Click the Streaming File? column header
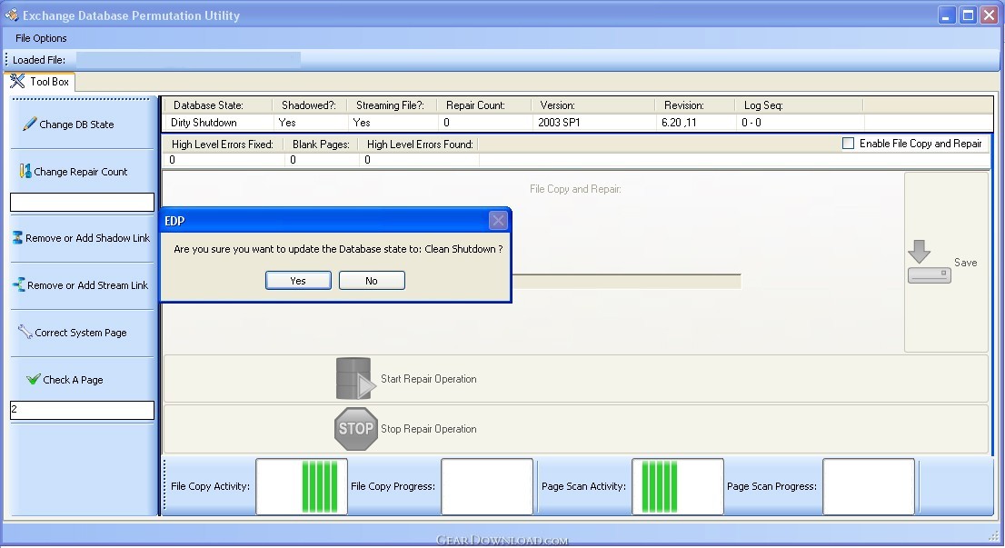Viewport: 1005px width, 548px height. [x=391, y=105]
